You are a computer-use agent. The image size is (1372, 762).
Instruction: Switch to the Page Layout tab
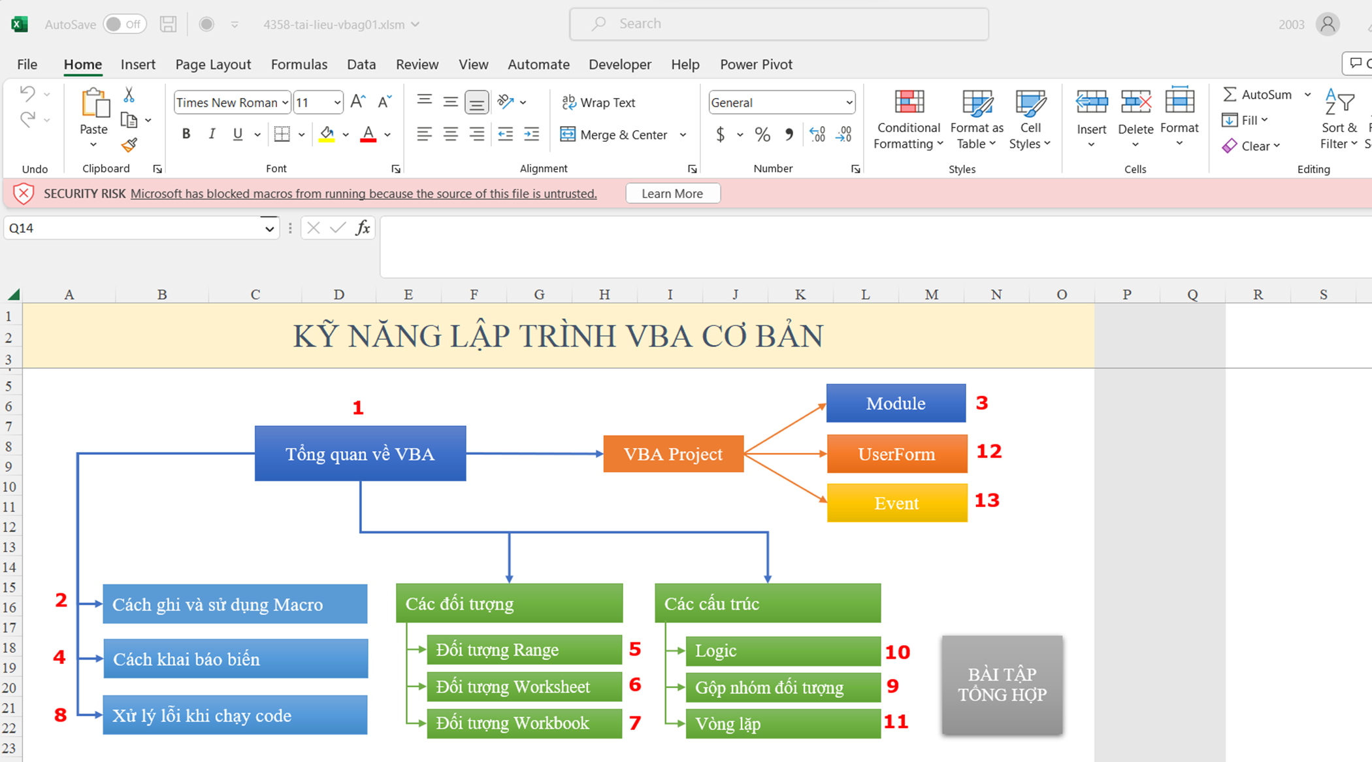pyautogui.click(x=212, y=64)
